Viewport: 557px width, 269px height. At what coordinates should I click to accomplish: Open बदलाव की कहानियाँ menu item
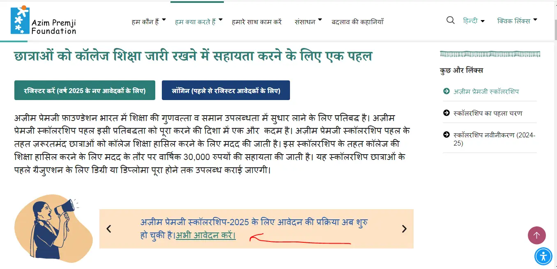[357, 22]
